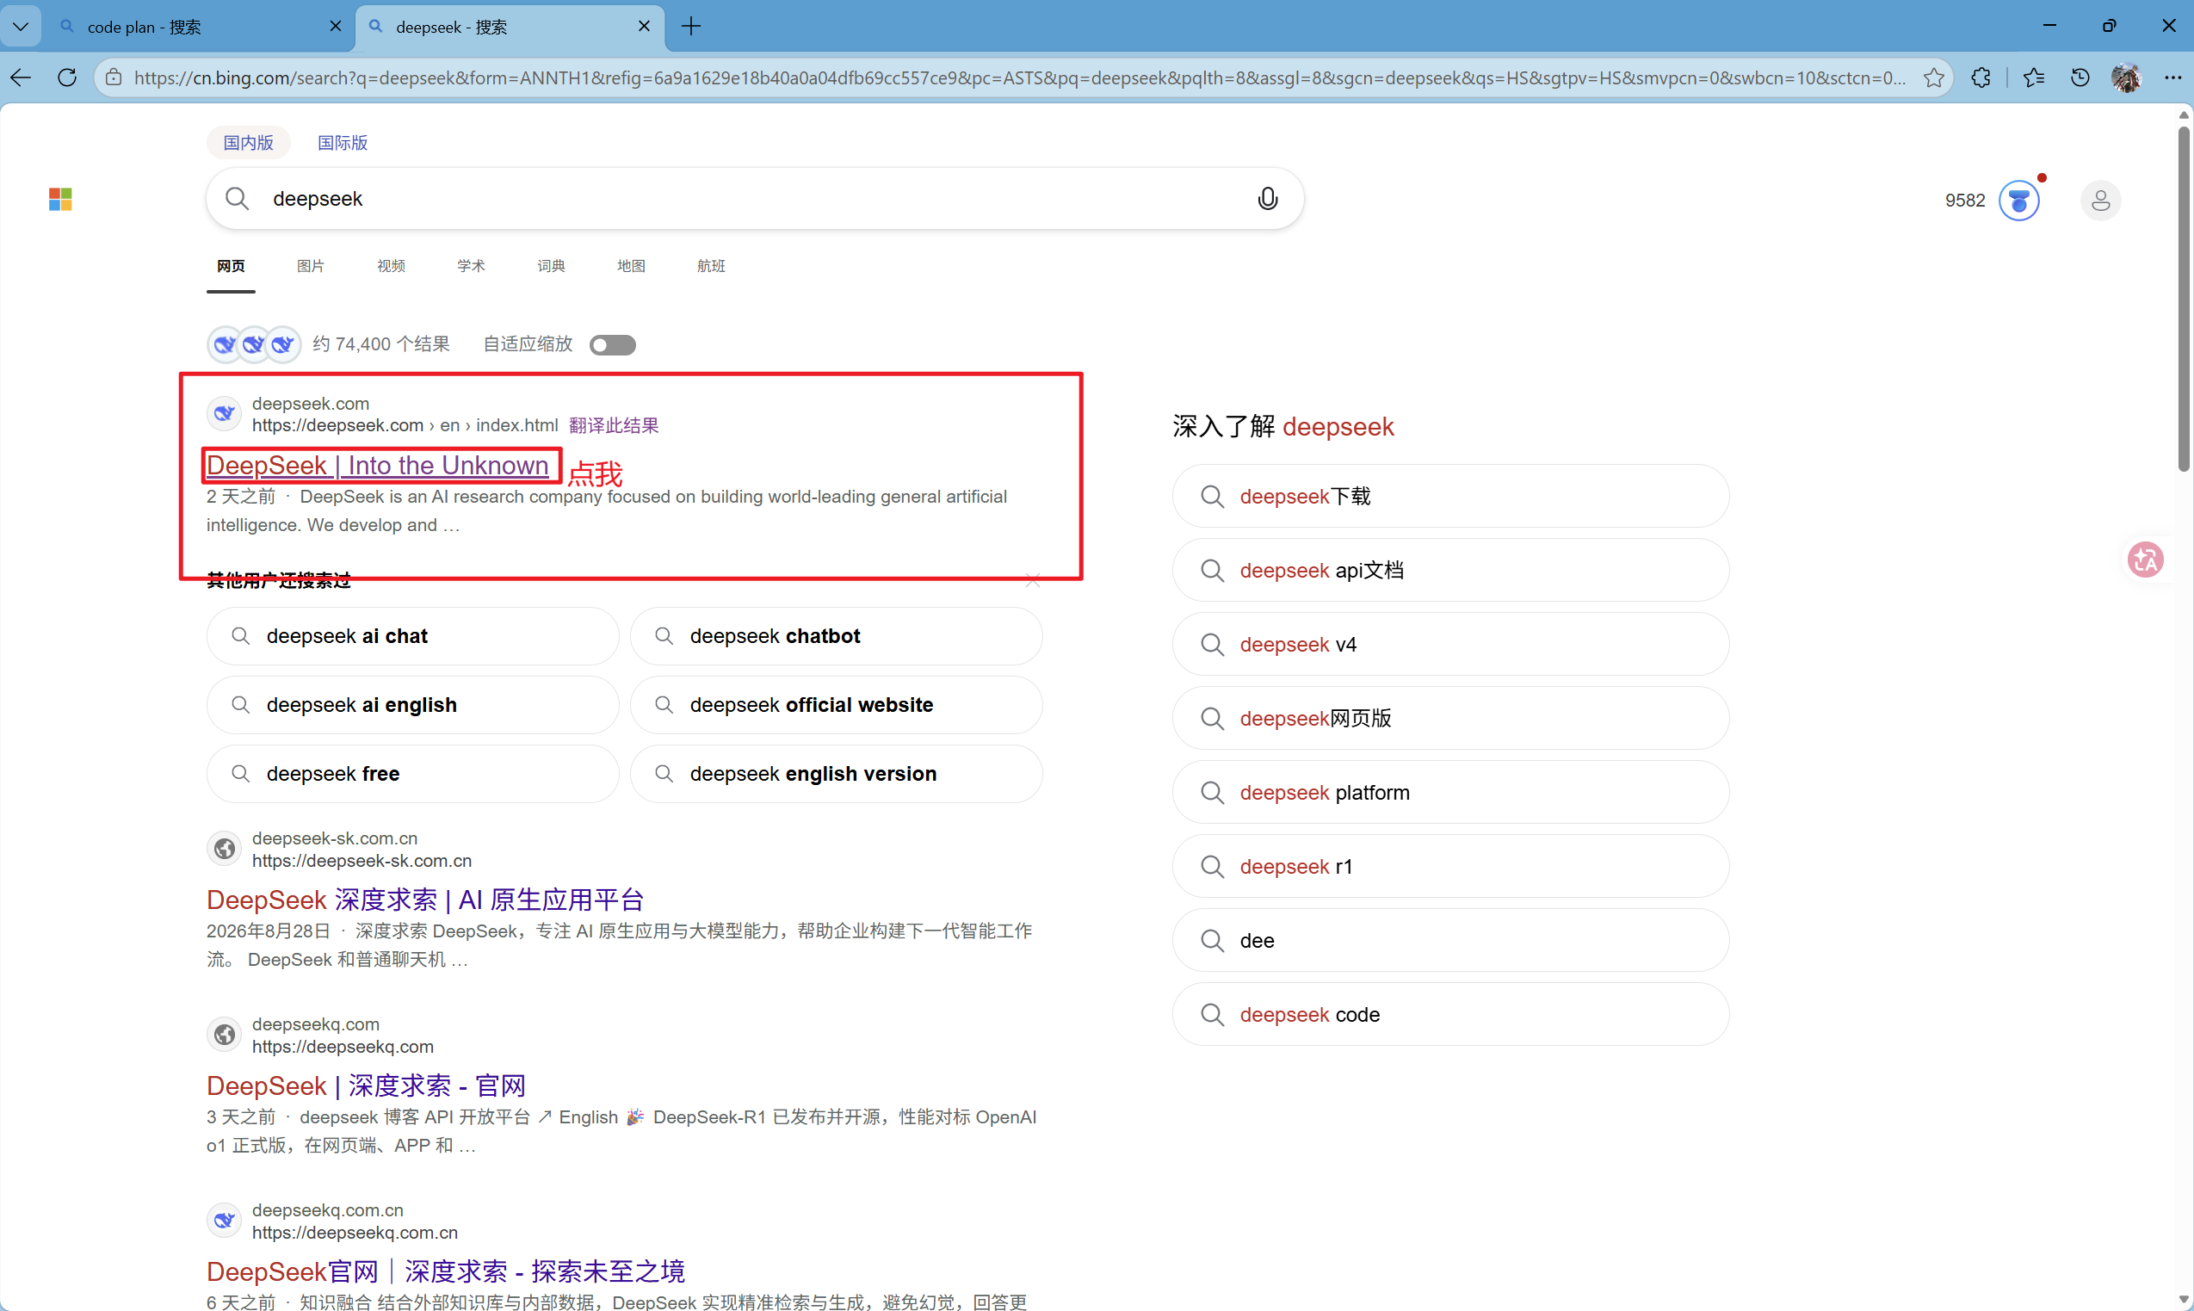Open 'DeepSeek | 深度求索 - 官网' result
This screenshot has height=1311, width=2194.
pos(366,1085)
